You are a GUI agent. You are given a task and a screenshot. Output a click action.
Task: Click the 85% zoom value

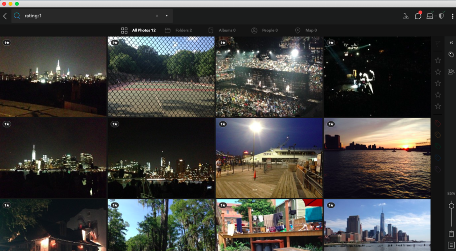pyautogui.click(x=451, y=194)
